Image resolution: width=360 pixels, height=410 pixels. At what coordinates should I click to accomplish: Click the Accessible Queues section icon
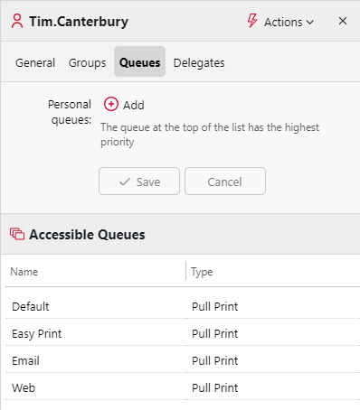coord(17,234)
